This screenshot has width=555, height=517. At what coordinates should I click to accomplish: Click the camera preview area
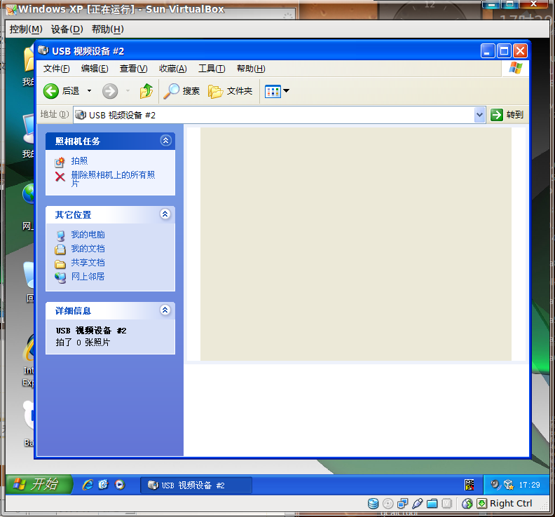coord(356,244)
